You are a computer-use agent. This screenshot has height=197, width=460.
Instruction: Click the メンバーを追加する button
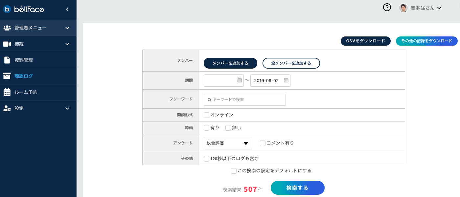[230, 63]
